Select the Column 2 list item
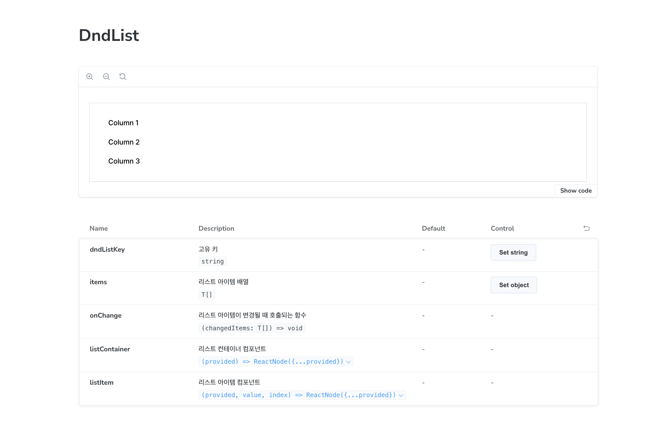Viewport: 672px width, 421px height. coord(124,142)
